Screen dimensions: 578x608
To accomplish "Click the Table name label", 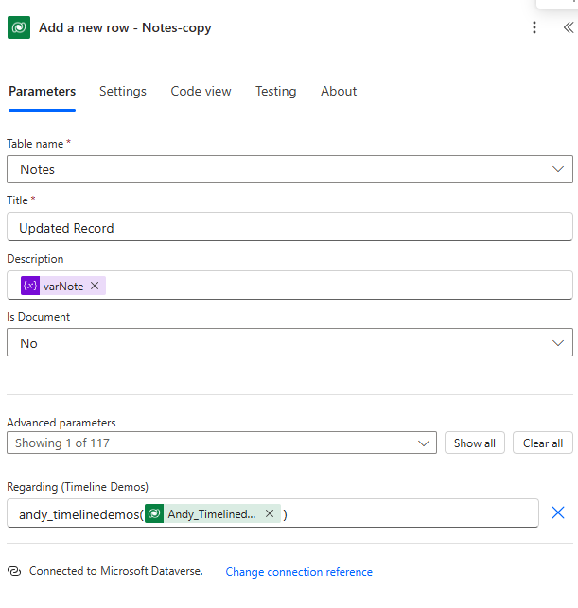I will click(x=35, y=144).
